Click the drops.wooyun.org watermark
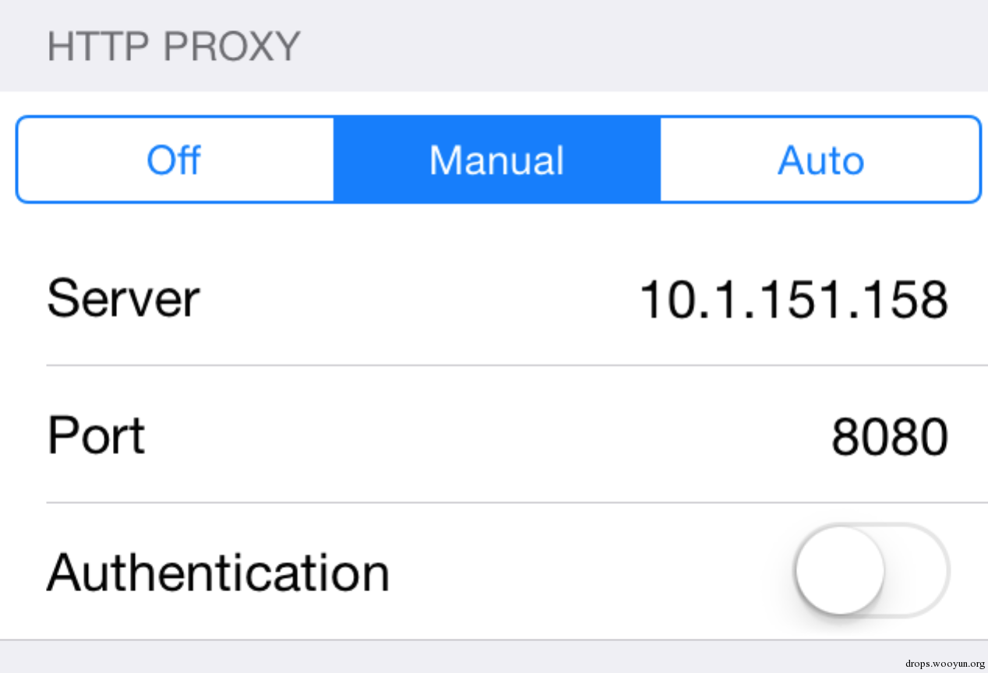The width and height of the screenshot is (988, 673). tap(945, 664)
